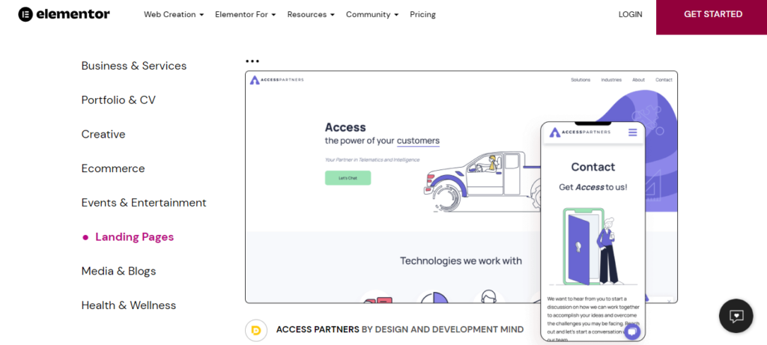Screen dimensions: 767x345
Task: Click the Access Partners logo in mobile preview
Action: coord(580,132)
